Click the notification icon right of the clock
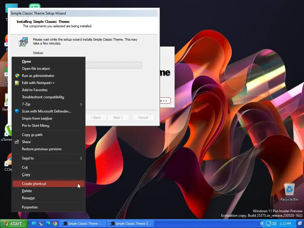The image size is (304, 228). (300, 224)
